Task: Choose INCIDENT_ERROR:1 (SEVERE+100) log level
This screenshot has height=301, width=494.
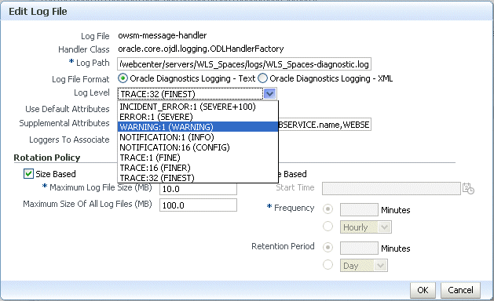Action: [198, 107]
